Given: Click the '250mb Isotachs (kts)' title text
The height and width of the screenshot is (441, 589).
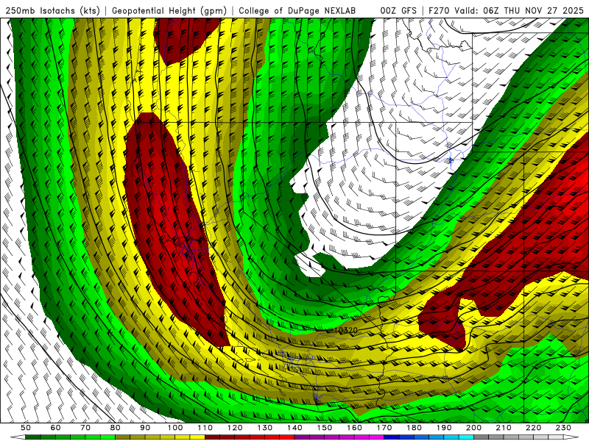Looking at the screenshot, I should 53,10.
